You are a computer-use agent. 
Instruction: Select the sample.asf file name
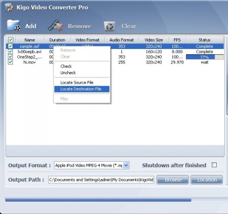tap(29, 46)
